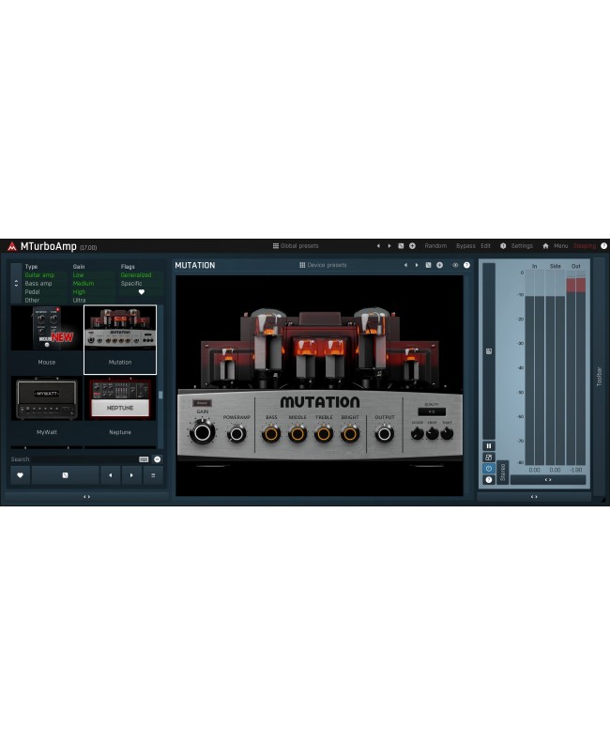Go to the previous device preset

click(405, 265)
